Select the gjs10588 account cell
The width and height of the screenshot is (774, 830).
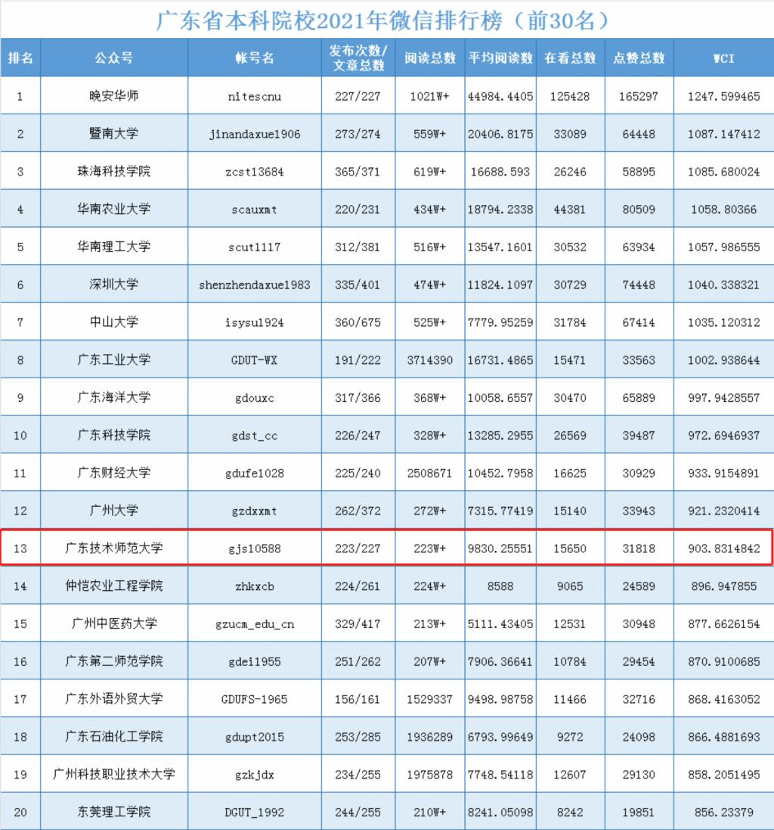tap(254, 548)
